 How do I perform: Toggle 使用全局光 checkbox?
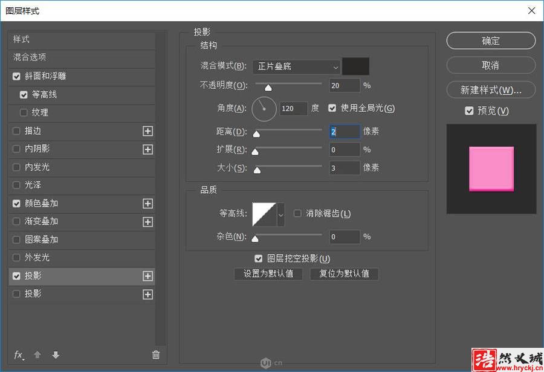[332, 108]
